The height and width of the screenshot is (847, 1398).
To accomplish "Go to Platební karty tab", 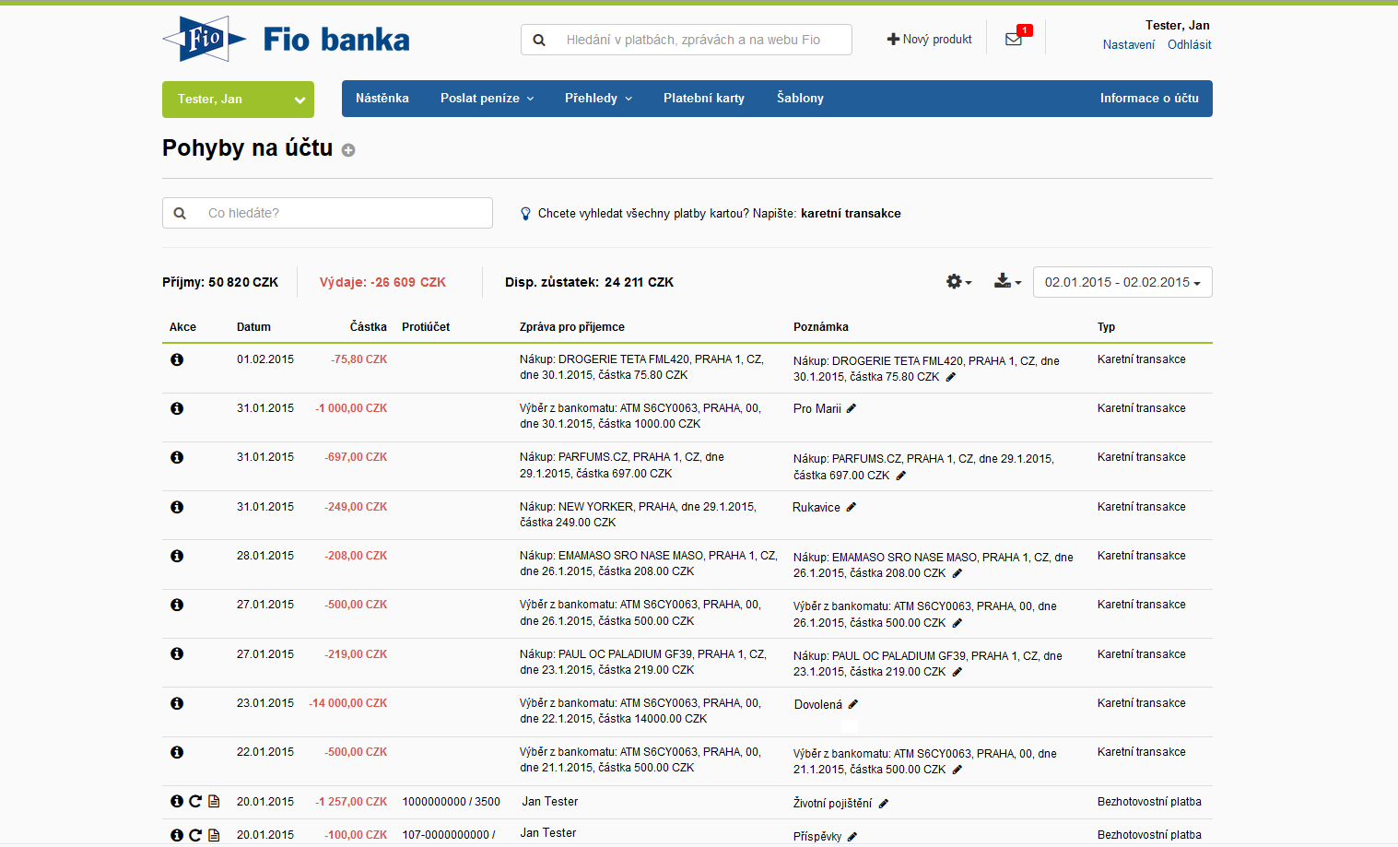I will [704, 99].
